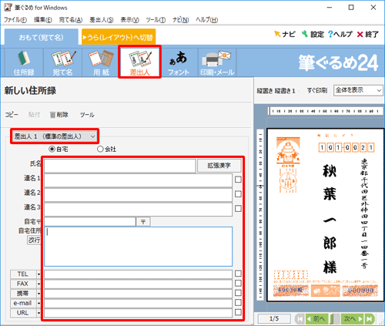Switch to うら(レイアウト)へ切替 tab
Image resolution: width=385 pixels, height=326 pixels.
click(x=119, y=38)
